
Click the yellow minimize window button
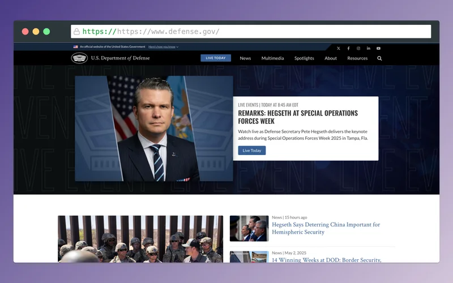36,32
